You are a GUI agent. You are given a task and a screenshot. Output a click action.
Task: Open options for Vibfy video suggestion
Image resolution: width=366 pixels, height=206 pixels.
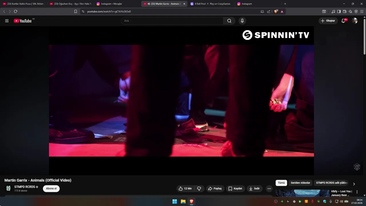click(357, 192)
